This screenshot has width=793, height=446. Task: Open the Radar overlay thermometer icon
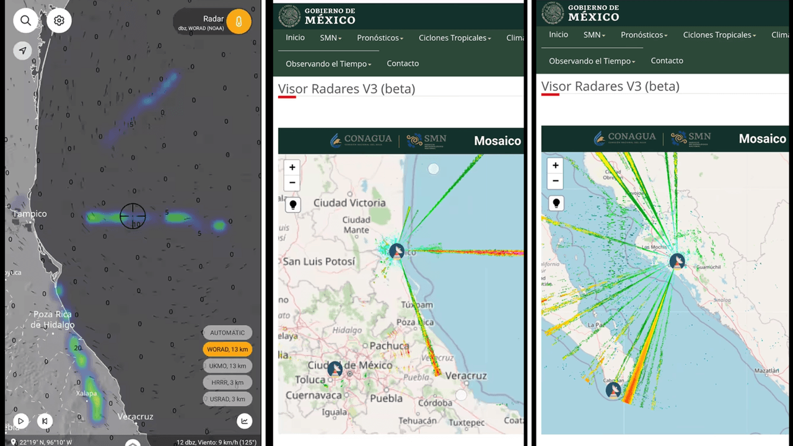pyautogui.click(x=239, y=21)
